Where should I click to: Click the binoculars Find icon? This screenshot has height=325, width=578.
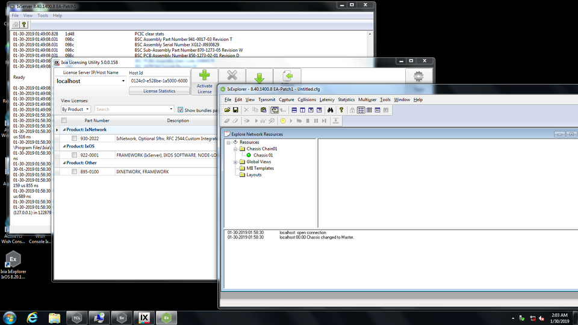point(330,110)
